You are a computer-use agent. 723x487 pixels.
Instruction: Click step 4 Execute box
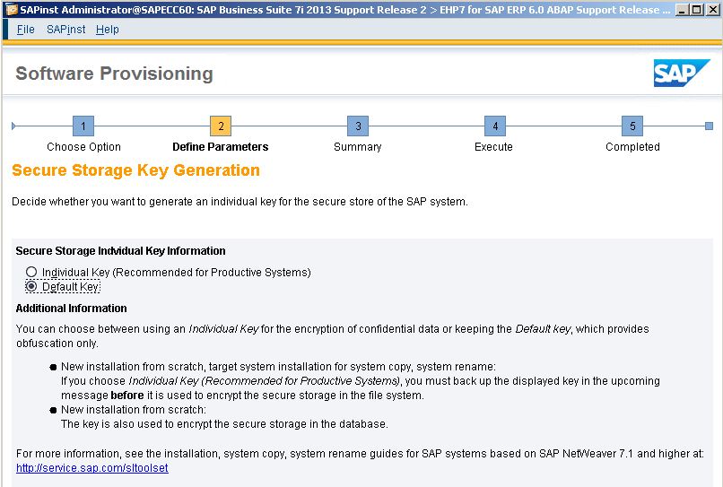click(x=495, y=126)
